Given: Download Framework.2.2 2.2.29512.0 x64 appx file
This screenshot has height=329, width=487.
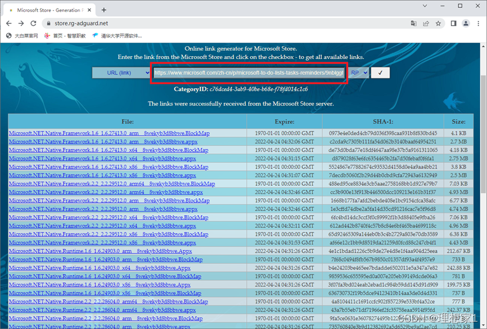Looking at the screenshot, I should coord(102,226).
